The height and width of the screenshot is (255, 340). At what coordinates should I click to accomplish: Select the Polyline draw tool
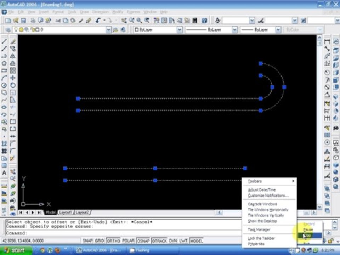pos(4,56)
